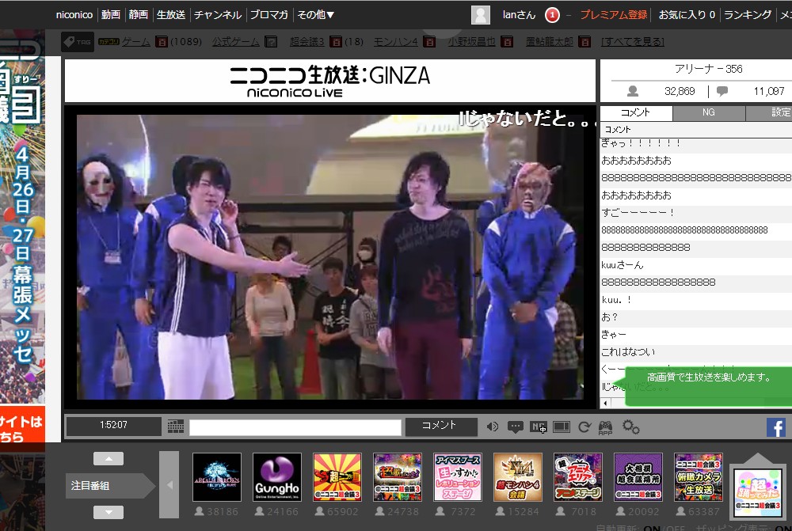This screenshot has width=792, height=531.
Task: Click the ニコニコ生放送:GINZA logo banner
Action: (329, 81)
